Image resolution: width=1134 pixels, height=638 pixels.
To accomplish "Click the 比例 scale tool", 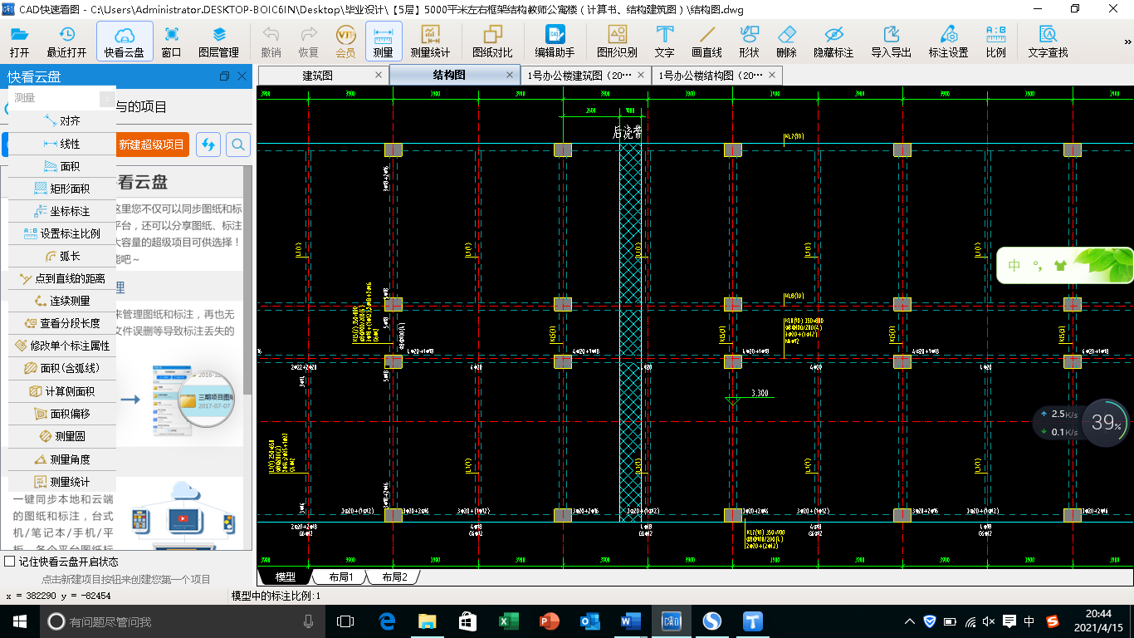I will [x=996, y=42].
